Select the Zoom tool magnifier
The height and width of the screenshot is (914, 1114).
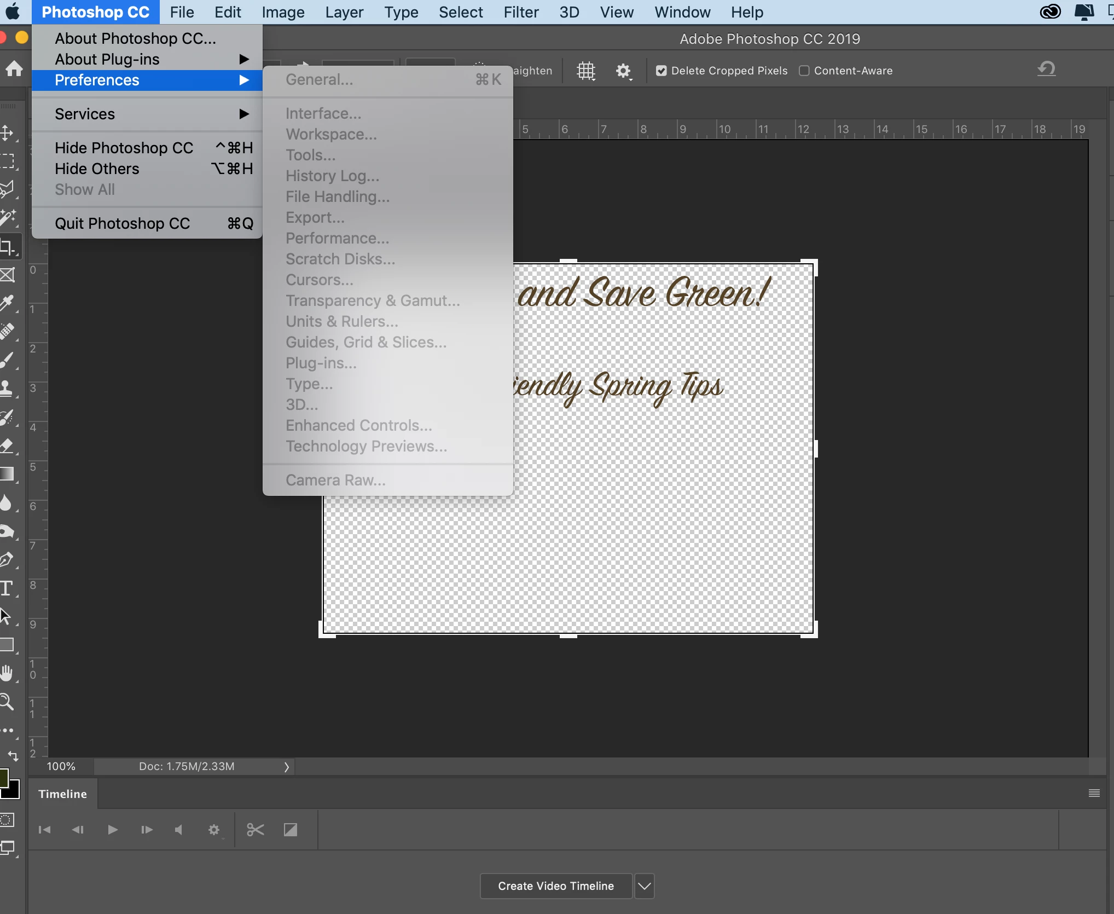(x=7, y=702)
